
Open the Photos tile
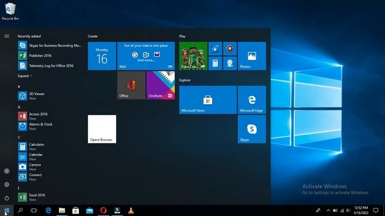pos(252,56)
